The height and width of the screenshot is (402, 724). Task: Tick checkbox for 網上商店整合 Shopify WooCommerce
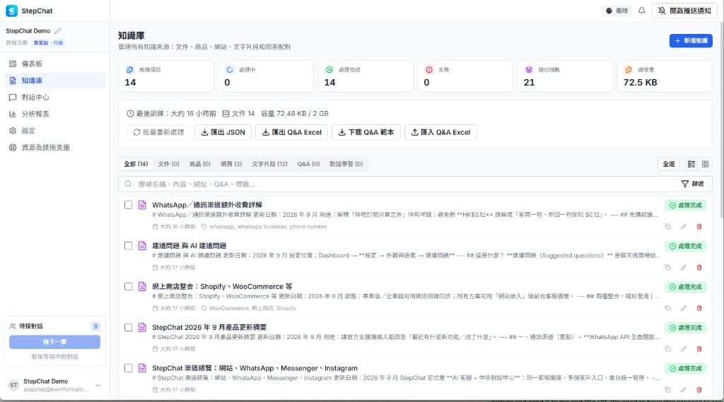click(x=129, y=287)
